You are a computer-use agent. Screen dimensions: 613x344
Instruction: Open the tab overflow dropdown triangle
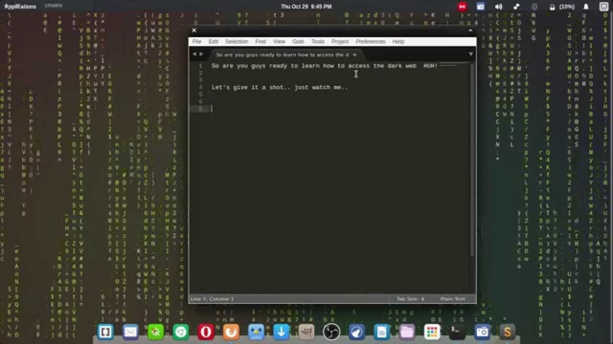pos(470,54)
